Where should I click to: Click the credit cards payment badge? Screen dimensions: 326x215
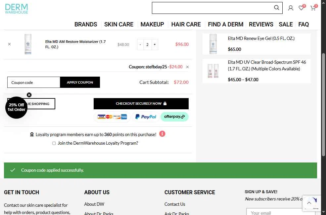click(112, 117)
